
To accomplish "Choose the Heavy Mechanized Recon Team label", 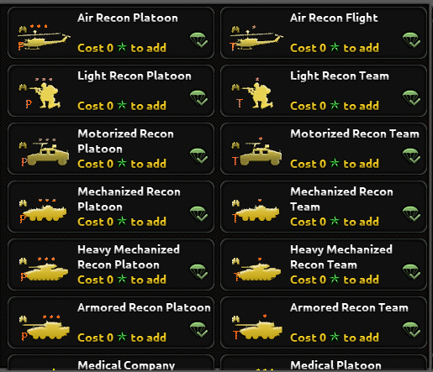I will coord(341,257).
